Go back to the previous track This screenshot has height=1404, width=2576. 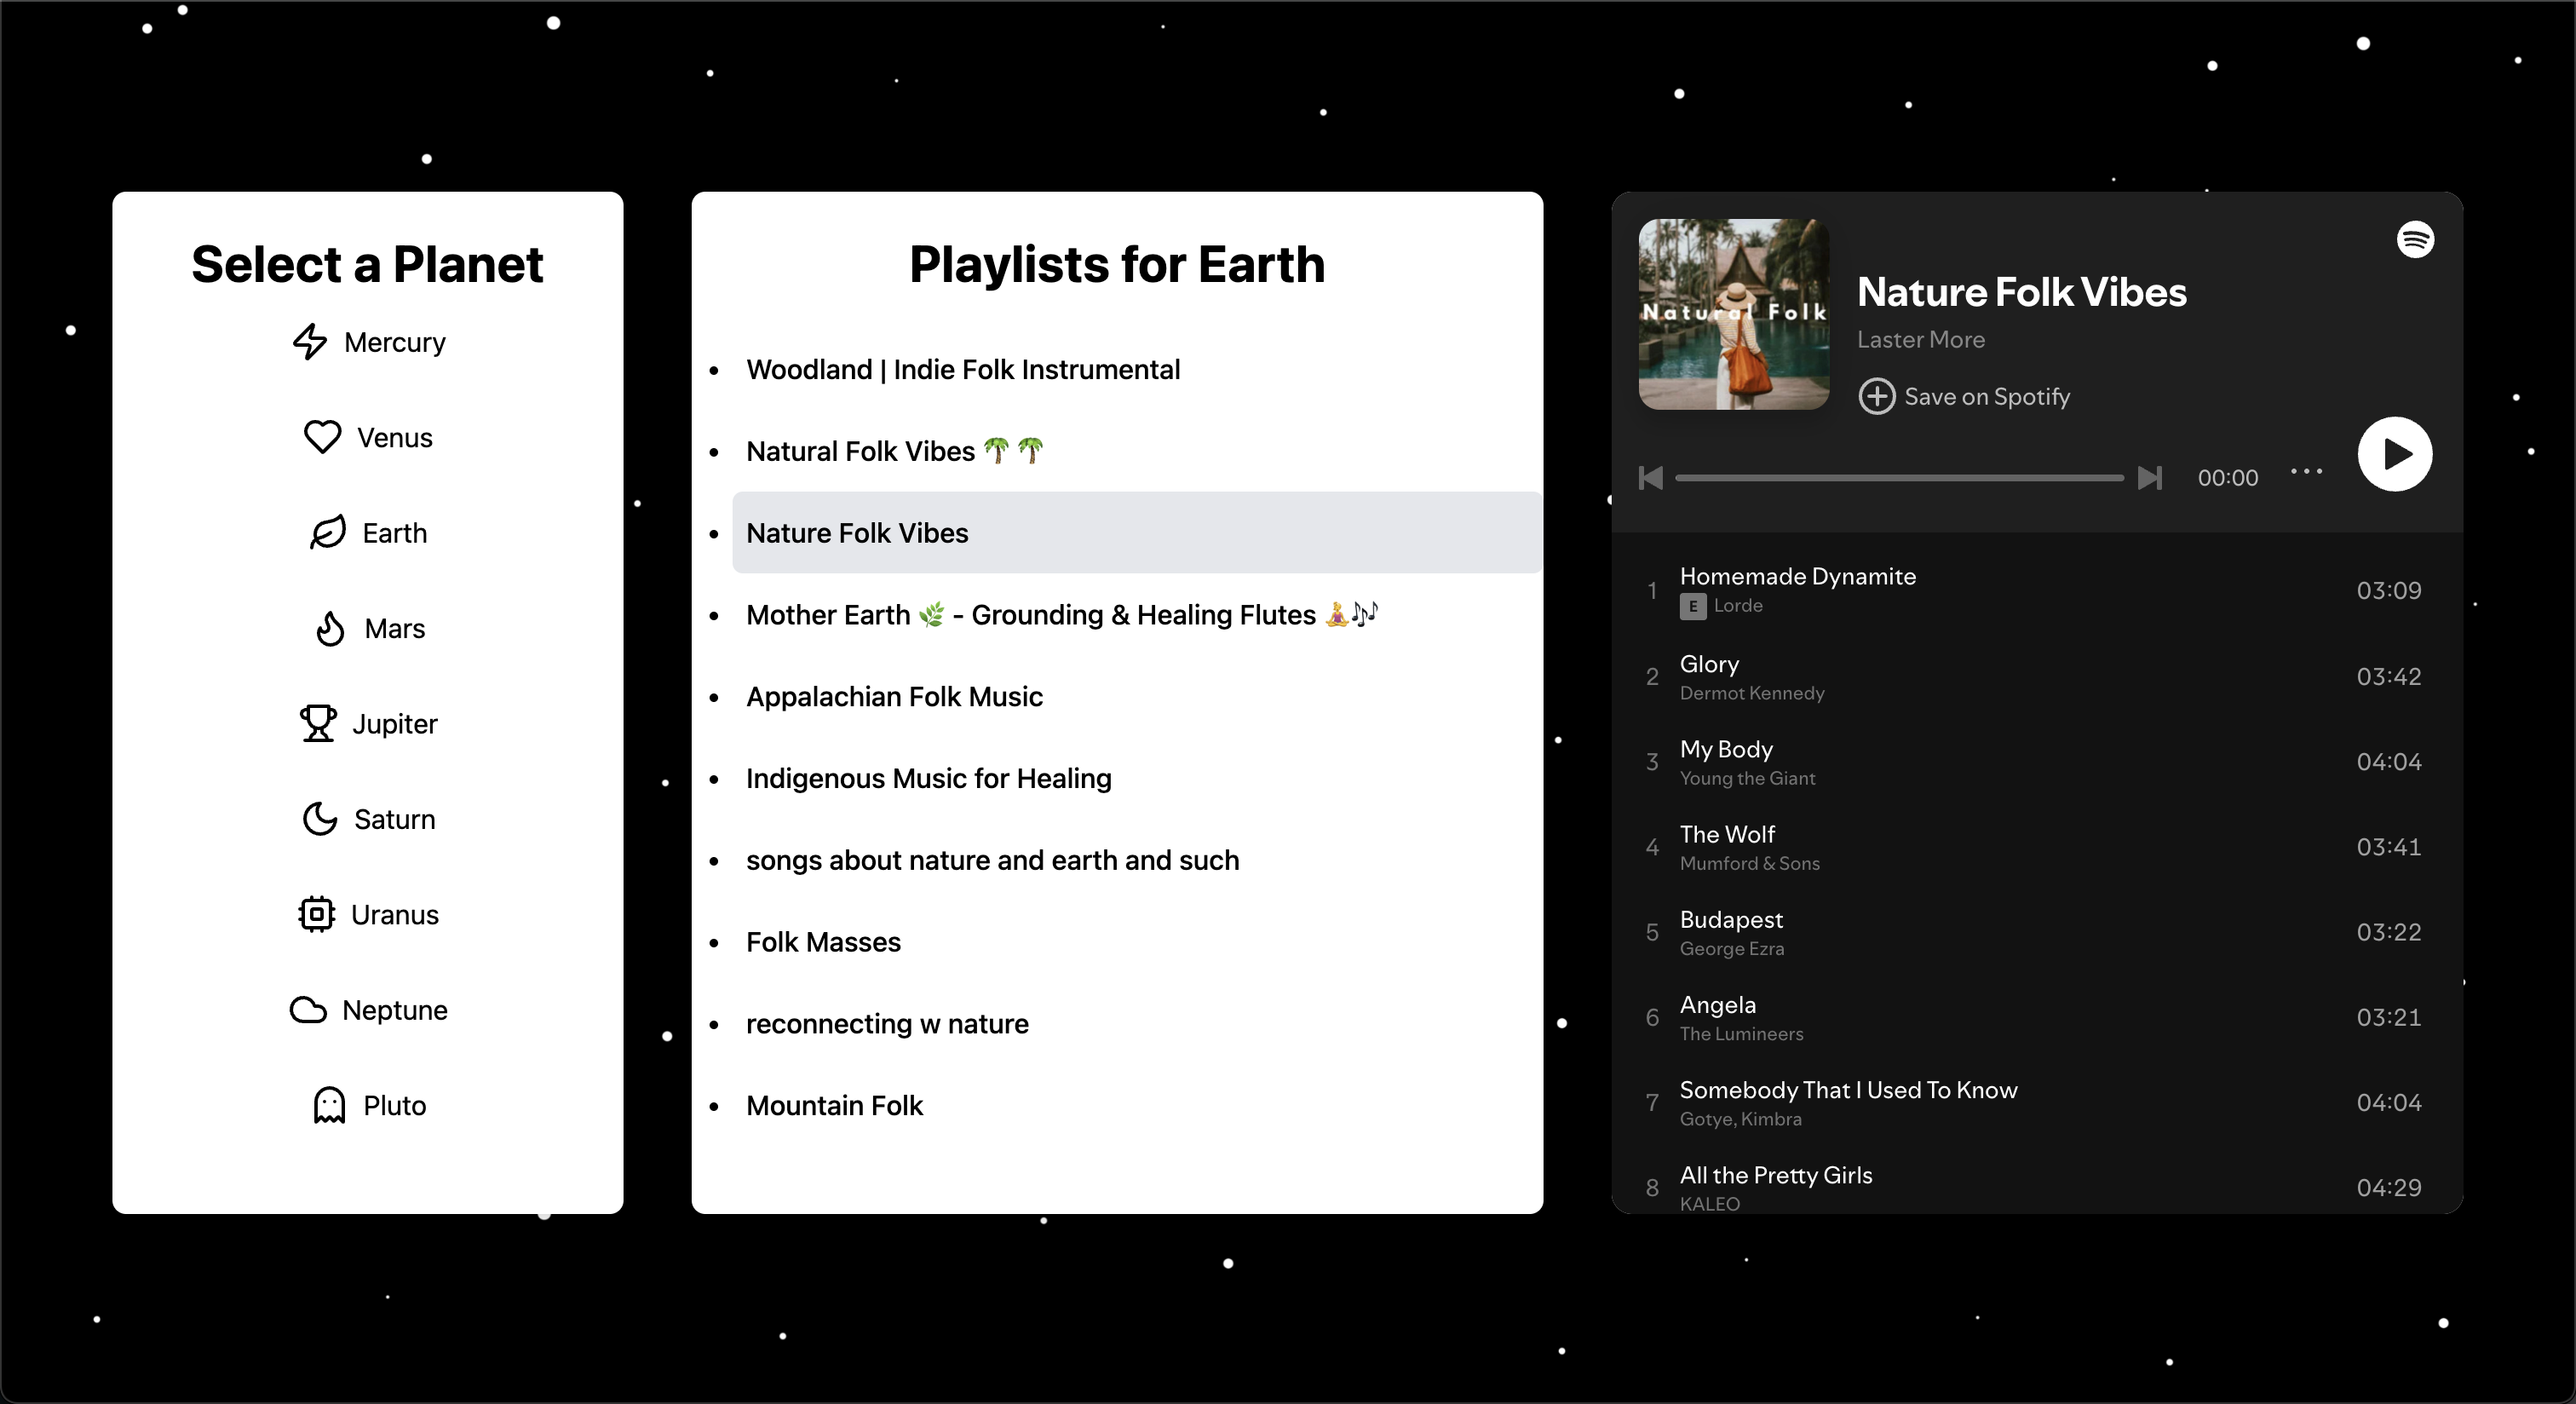tap(1651, 478)
